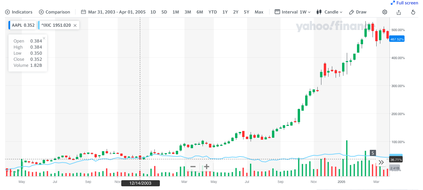Viewport: 423px width, 190px height.
Task: Open chart settings gear icon
Action: tap(385, 12)
